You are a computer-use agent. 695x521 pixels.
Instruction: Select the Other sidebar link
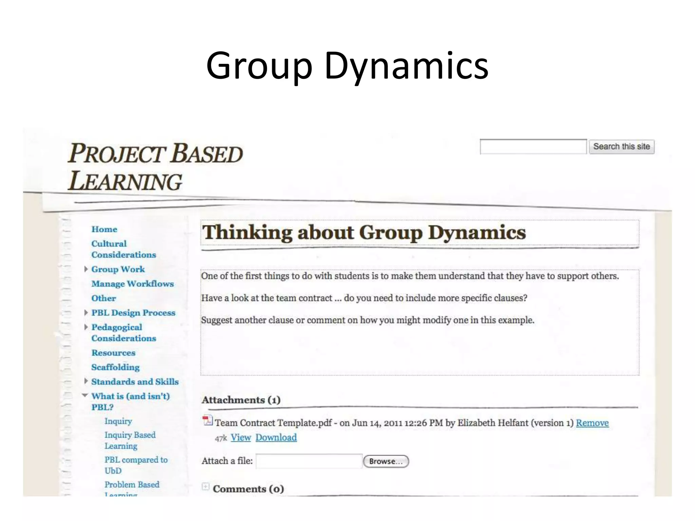coord(104,298)
